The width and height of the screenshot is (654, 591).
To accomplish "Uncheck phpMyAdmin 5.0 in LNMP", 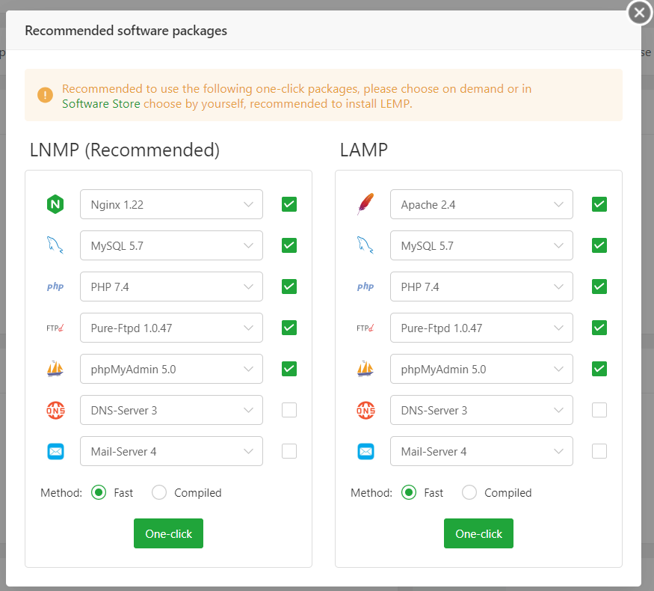I will coord(289,369).
